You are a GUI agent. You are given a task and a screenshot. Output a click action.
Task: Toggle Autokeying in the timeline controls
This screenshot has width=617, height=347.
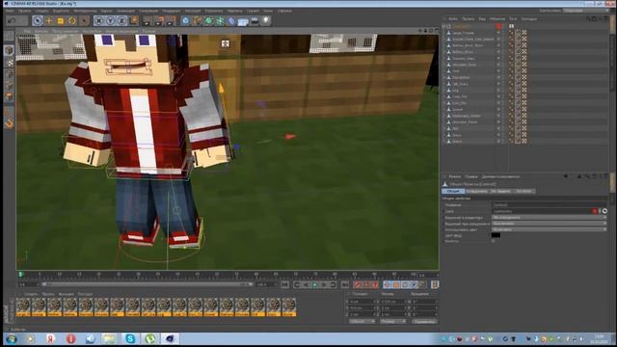click(x=366, y=284)
